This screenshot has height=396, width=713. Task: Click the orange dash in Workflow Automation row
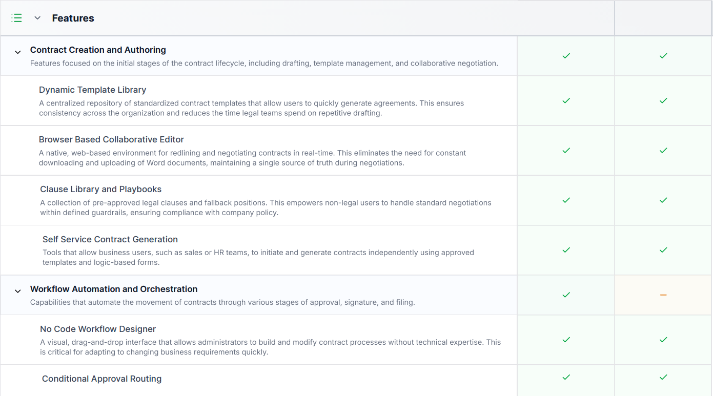coord(663,295)
